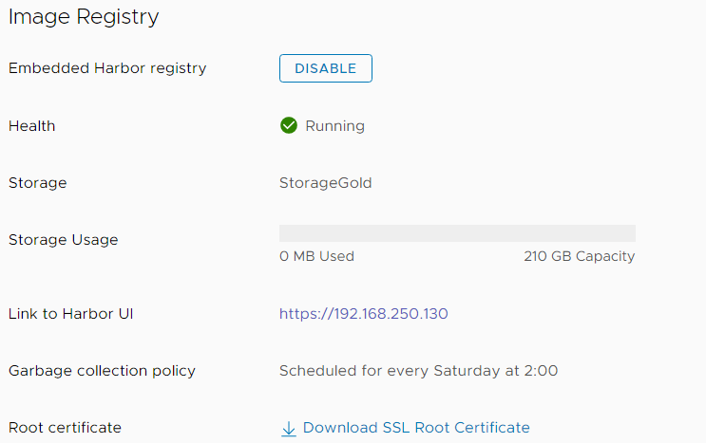
Task: Click the Storage Usage progress bar
Action: pyautogui.click(x=457, y=233)
